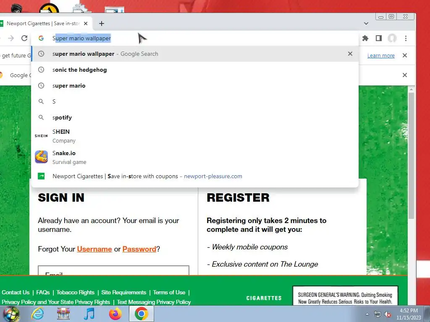Open Chrome's three-dot menu
The width and height of the screenshot is (430, 322).
click(406, 38)
